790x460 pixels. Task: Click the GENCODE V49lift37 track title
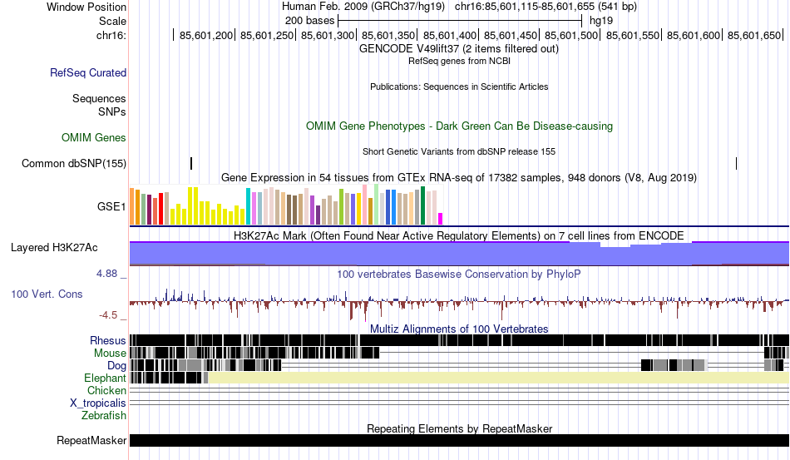[x=458, y=49]
